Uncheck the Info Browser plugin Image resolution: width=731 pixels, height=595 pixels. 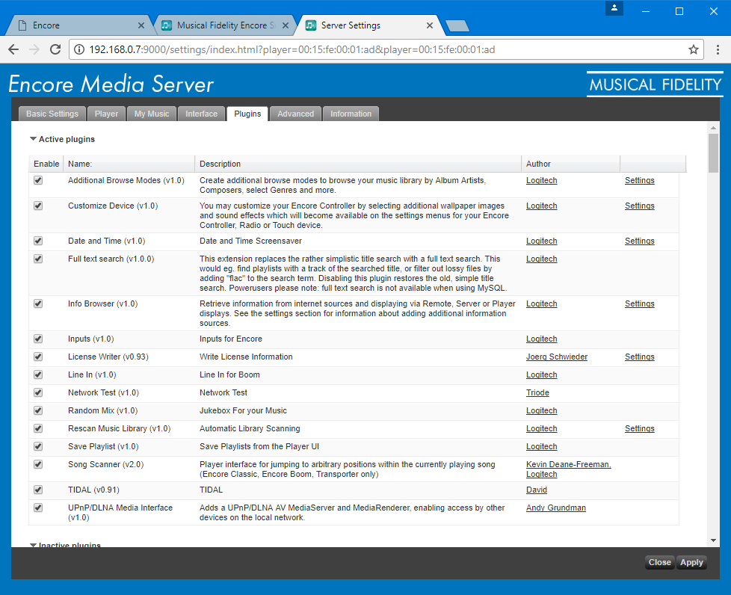[38, 303]
